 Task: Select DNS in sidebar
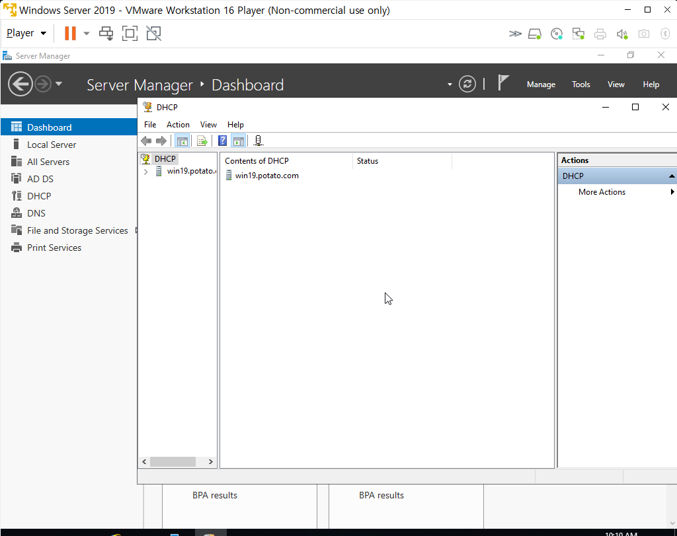[x=69, y=213]
